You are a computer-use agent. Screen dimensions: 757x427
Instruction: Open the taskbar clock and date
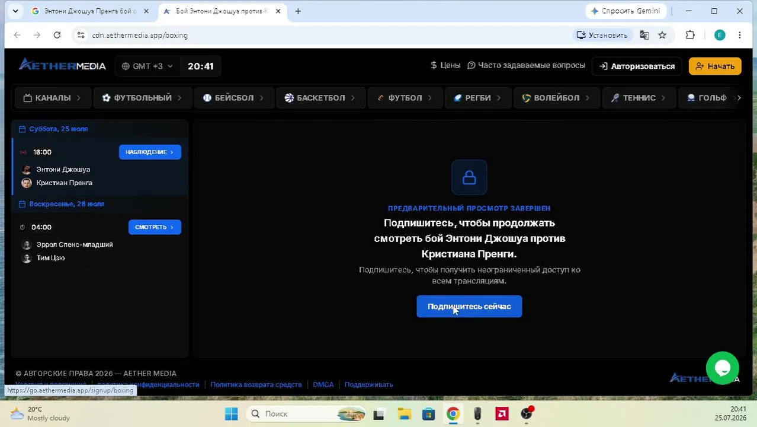click(730, 414)
